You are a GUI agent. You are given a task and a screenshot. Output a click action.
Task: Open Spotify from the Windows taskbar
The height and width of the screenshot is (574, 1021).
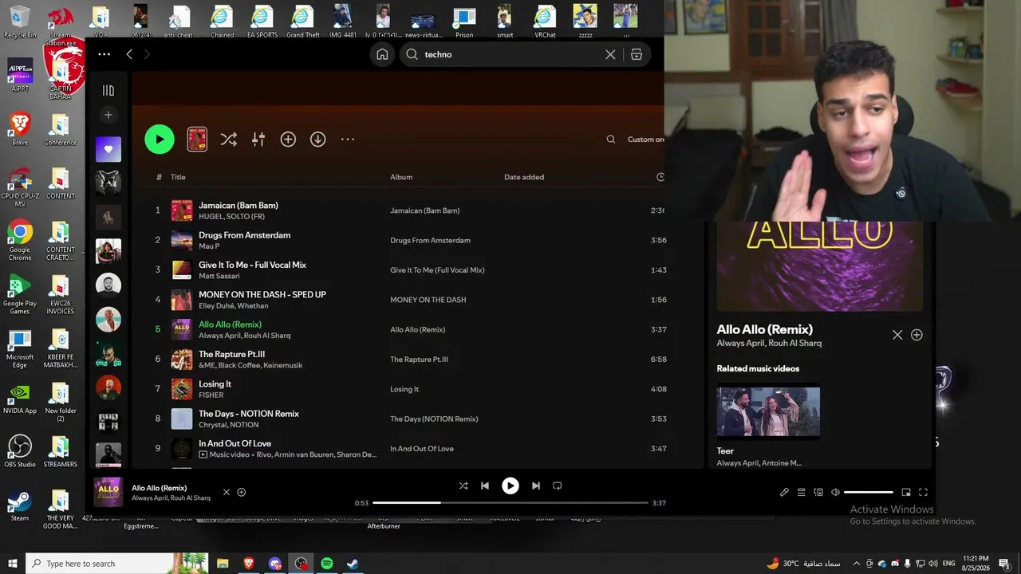[327, 564]
